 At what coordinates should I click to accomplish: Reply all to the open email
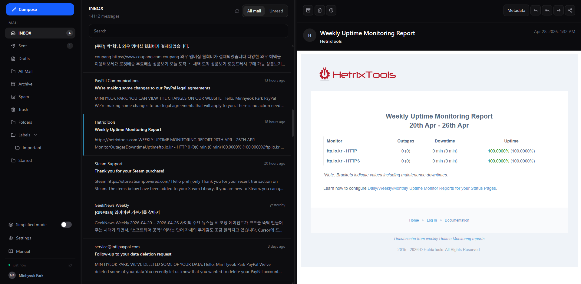tap(547, 10)
